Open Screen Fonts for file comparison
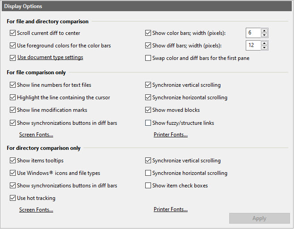294x229 pixels. [36, 135]
